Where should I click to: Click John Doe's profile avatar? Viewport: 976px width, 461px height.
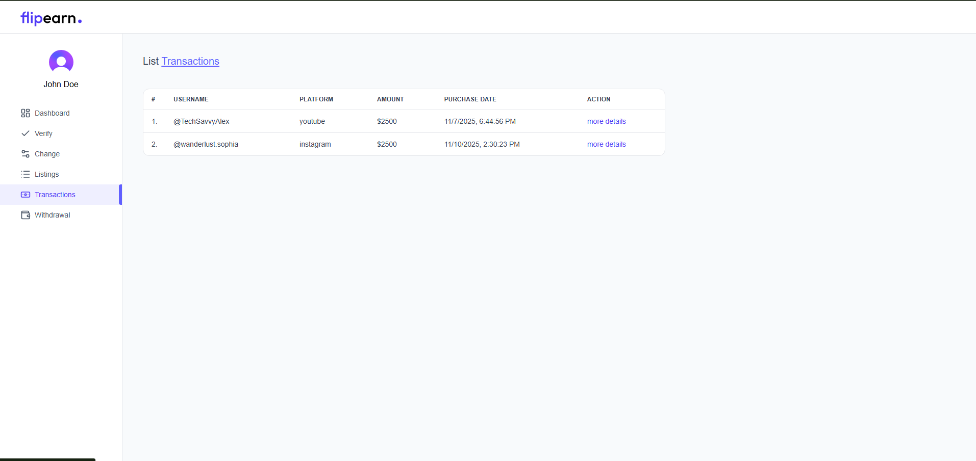point(61,62)
